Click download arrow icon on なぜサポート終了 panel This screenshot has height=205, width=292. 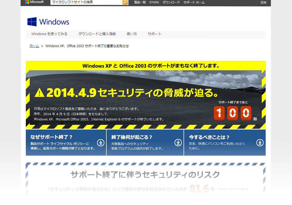(101, 143)
